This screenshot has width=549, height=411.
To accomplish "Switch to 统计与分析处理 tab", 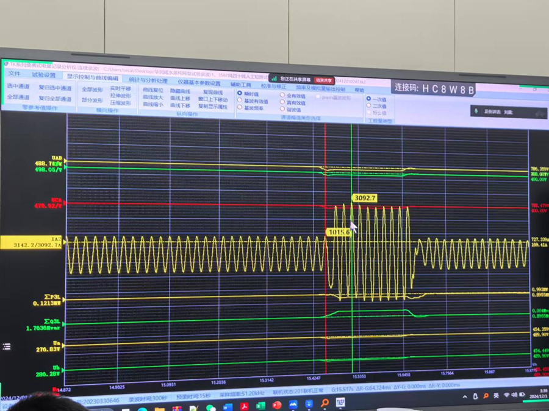I will point(148,80).
